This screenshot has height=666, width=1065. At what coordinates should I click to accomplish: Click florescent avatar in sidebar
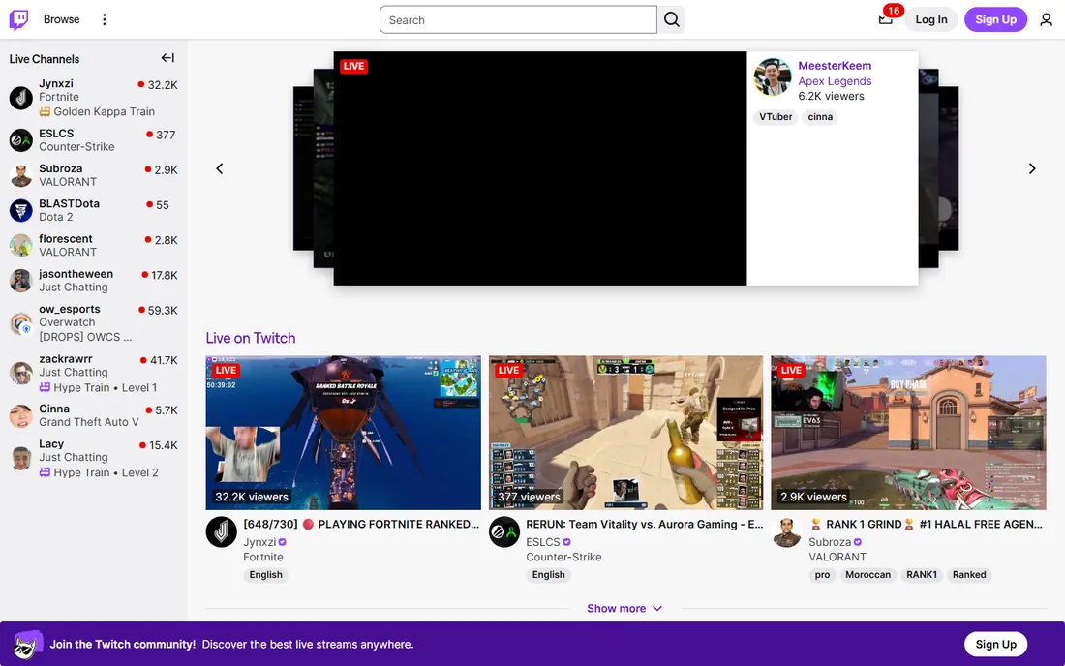point(21,245)
